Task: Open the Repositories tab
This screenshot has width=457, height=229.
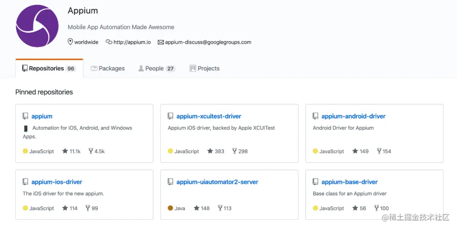Action: pos(49,69)
